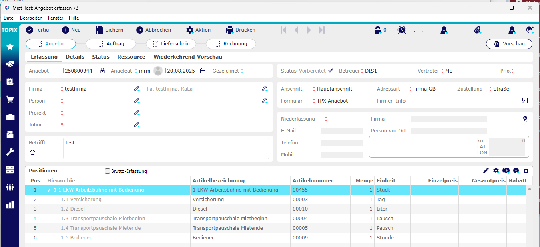Go to the next record arrow
Image resolution: width=540 pixels, height=247 pixels.
pos(309,30)
